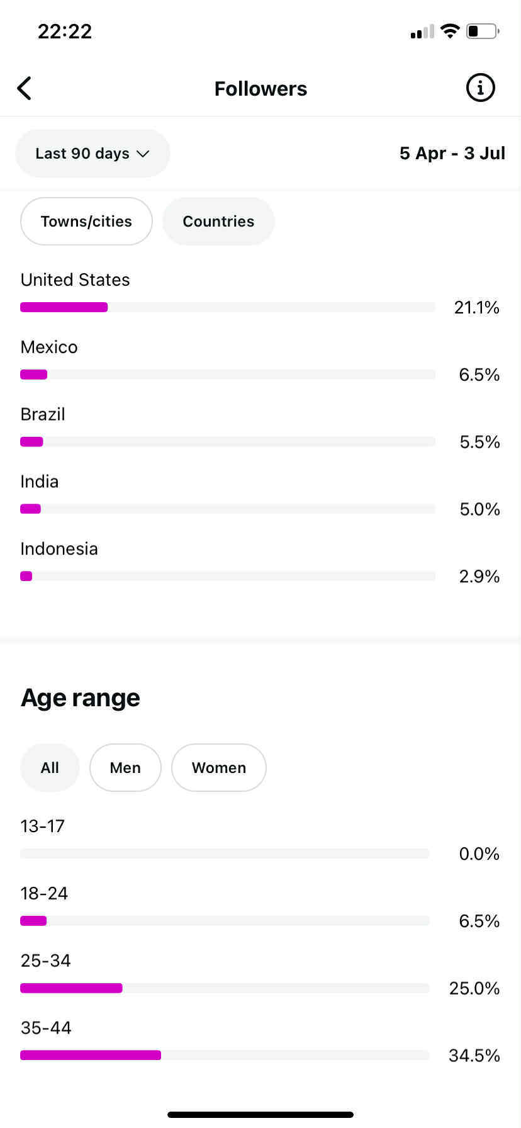
Task: Select the All age range filter
Action: click(x=50, y=768)
